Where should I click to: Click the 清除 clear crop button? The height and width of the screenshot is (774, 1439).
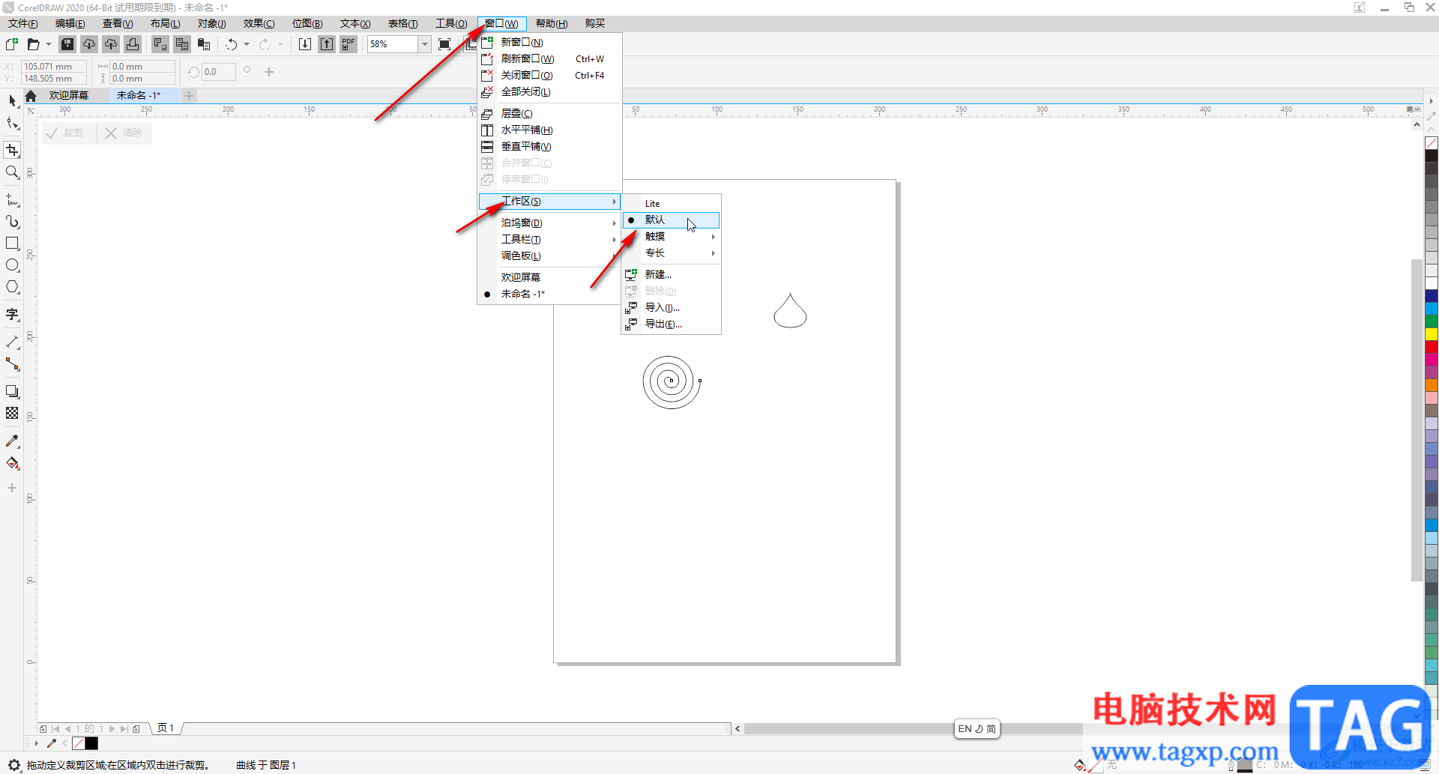coord(125,133)
